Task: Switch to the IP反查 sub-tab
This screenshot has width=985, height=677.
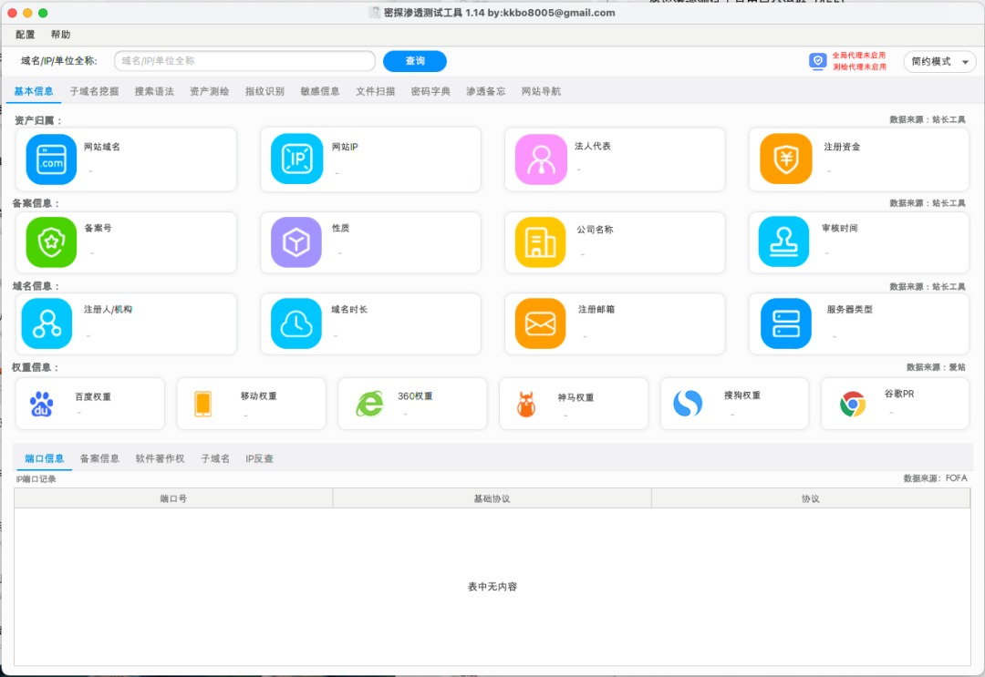Action: [259, 458]
